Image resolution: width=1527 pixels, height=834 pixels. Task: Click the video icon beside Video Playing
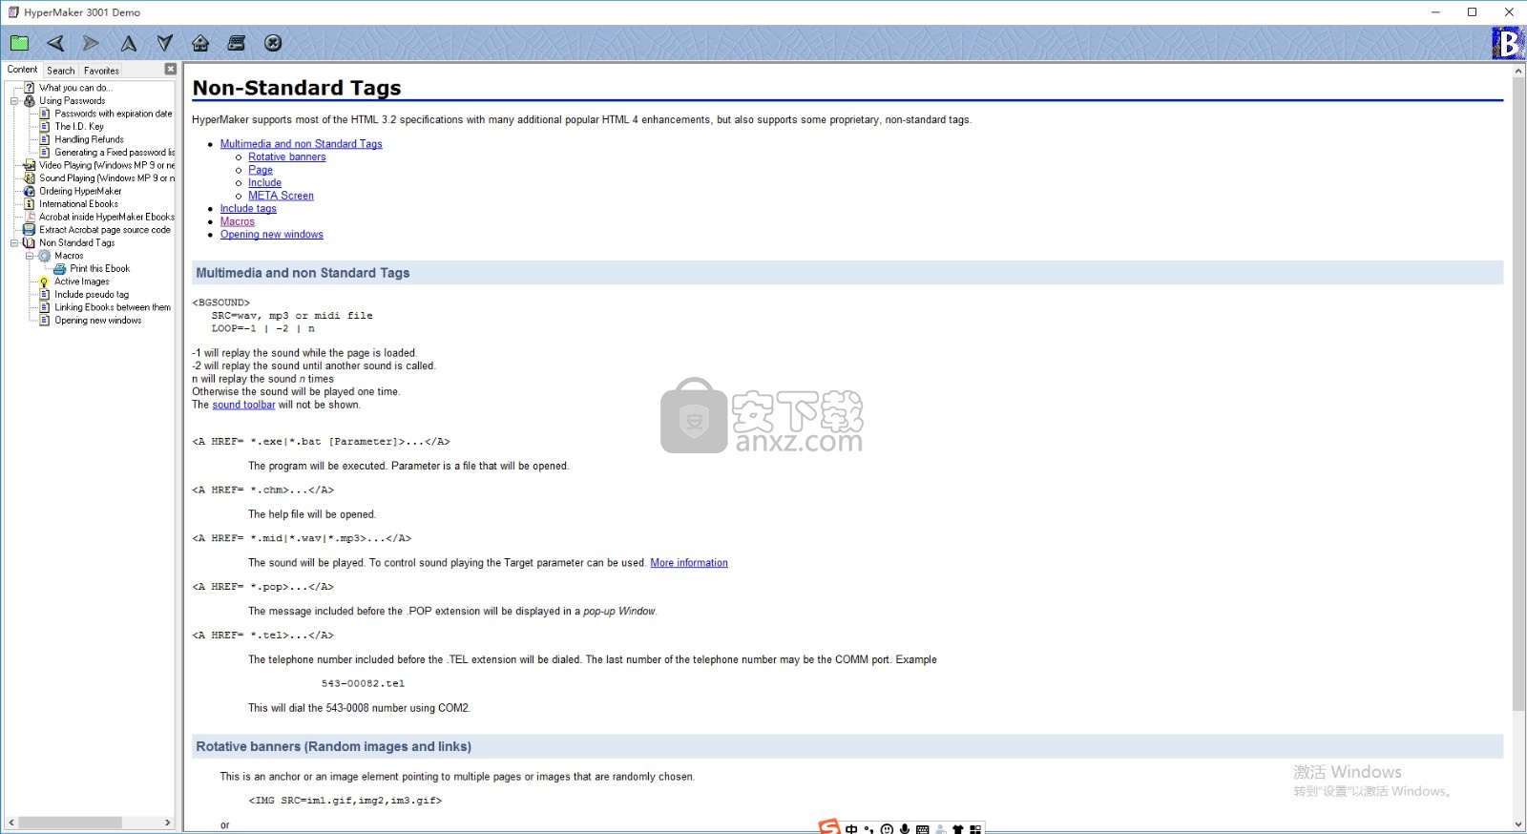coord(30,165)
